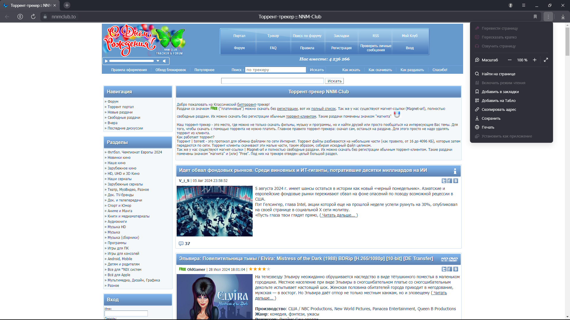This screenshot has width=570, height=320.
Task: Click the audio player progress bar
Action: click(x=132, y=61)
